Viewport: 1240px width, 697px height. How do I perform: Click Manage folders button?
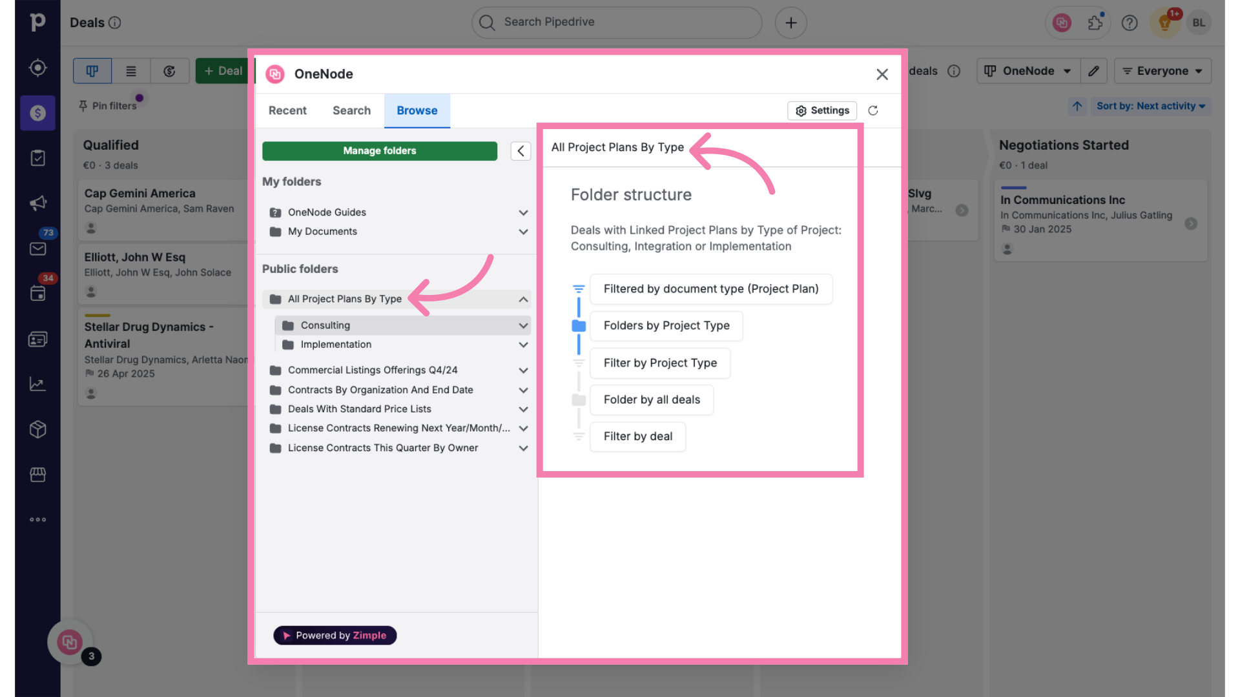379,150
